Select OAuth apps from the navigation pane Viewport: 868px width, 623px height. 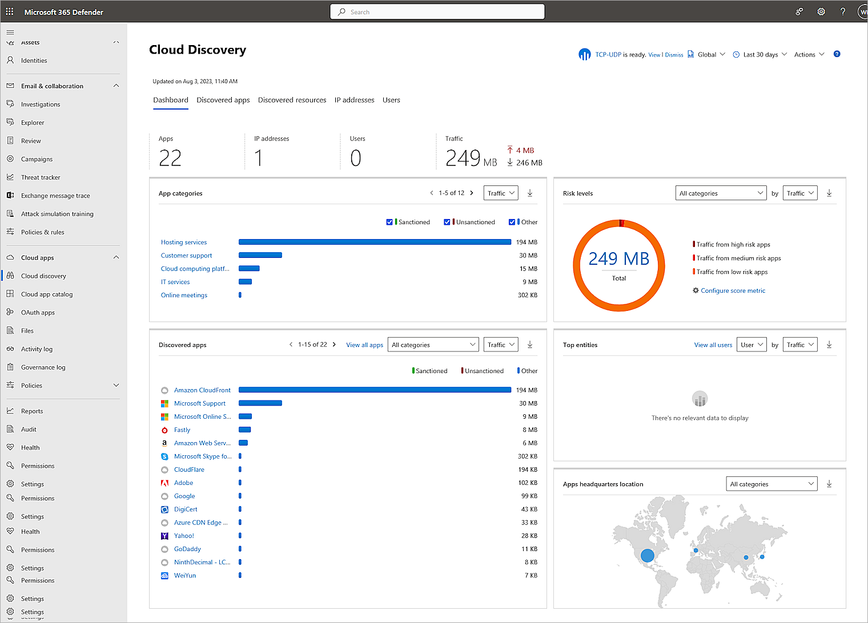pos(38,312)
